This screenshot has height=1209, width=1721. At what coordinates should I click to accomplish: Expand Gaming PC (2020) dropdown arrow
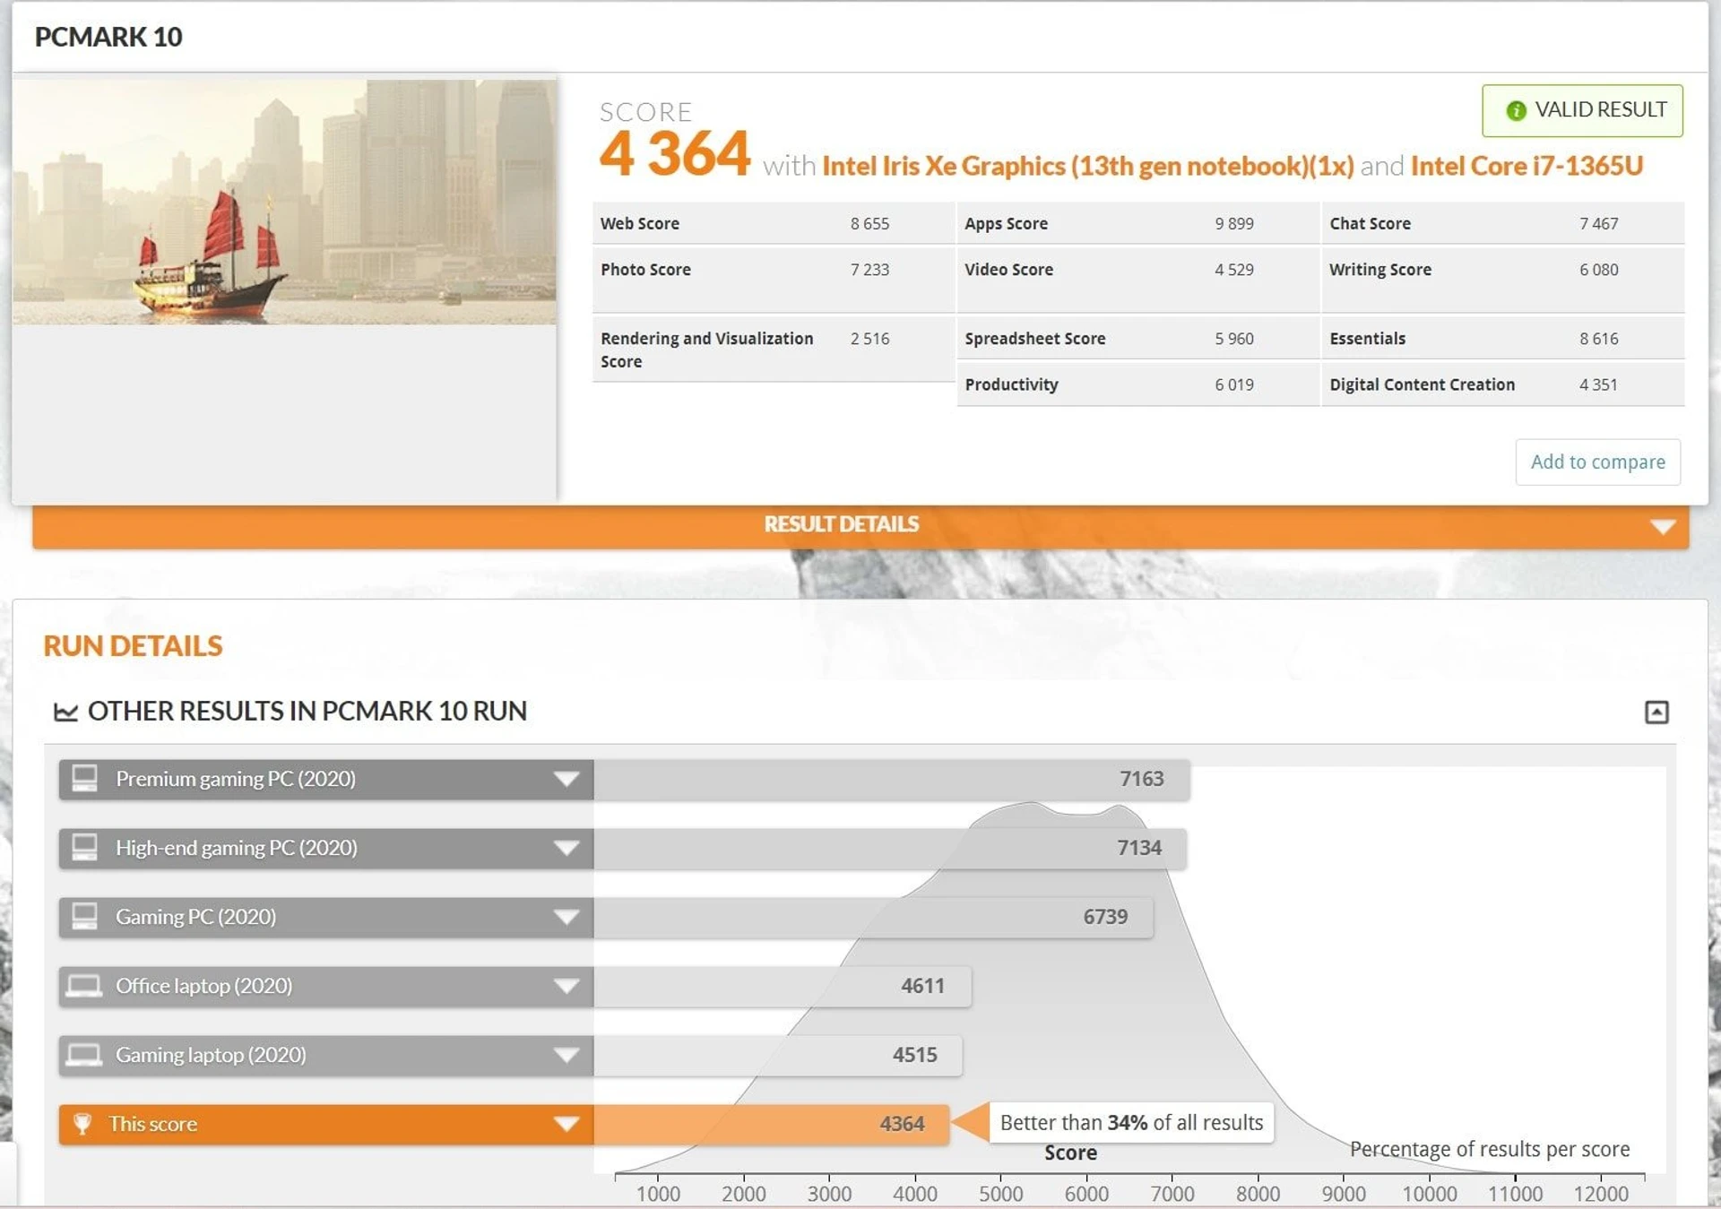point(566,917)
